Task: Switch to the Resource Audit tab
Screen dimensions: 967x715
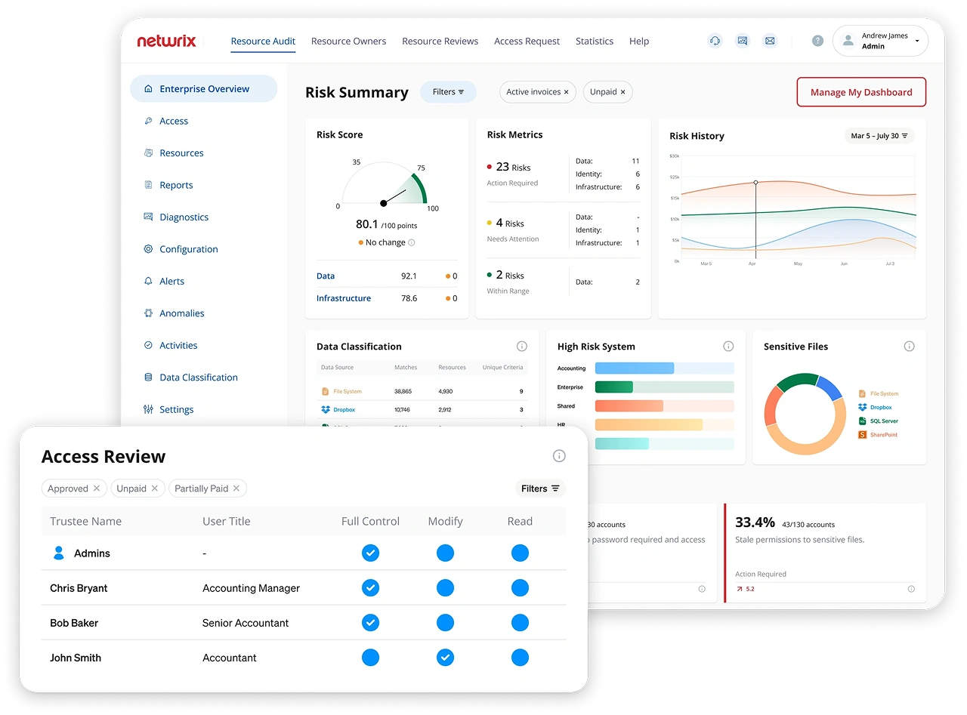Action: (x=263, y=42)
